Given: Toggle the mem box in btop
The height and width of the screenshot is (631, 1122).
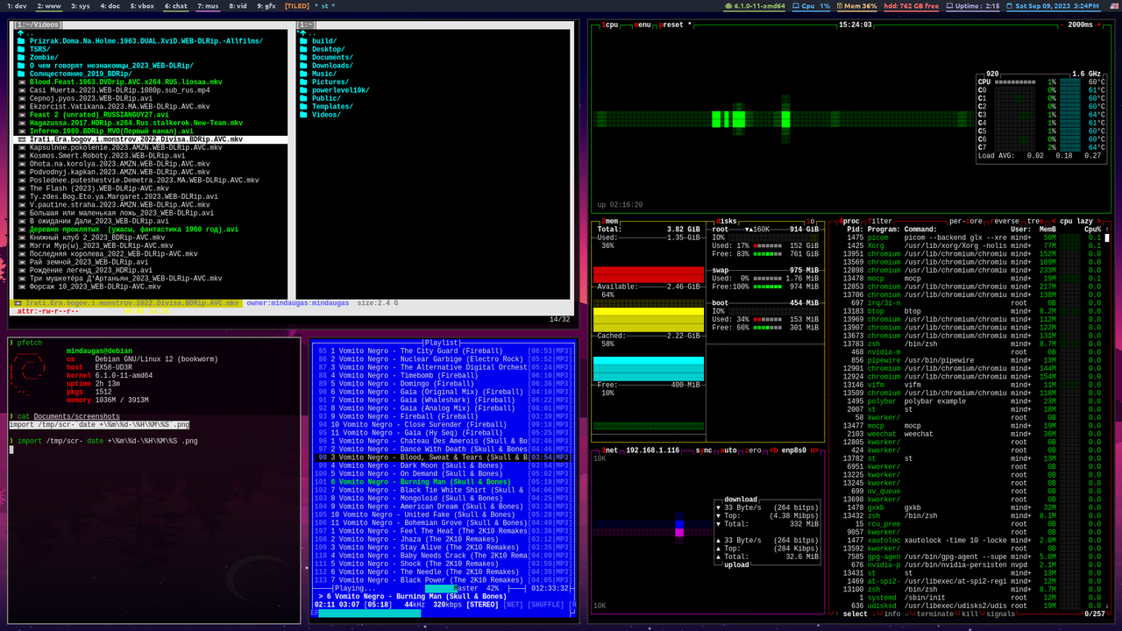Looking at the screenshot, I should pos(611,219).
